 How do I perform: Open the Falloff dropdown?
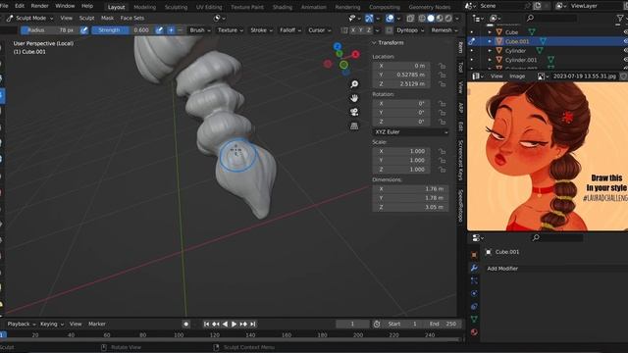290,30
